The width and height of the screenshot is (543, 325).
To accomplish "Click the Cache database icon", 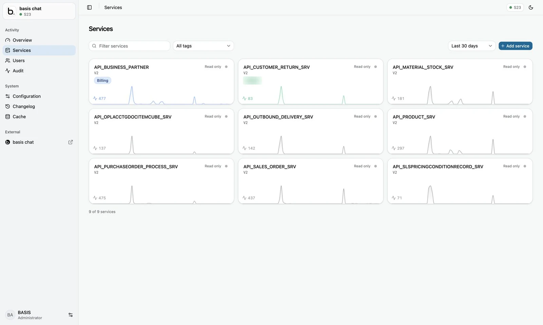I will [x=7, y=116].
